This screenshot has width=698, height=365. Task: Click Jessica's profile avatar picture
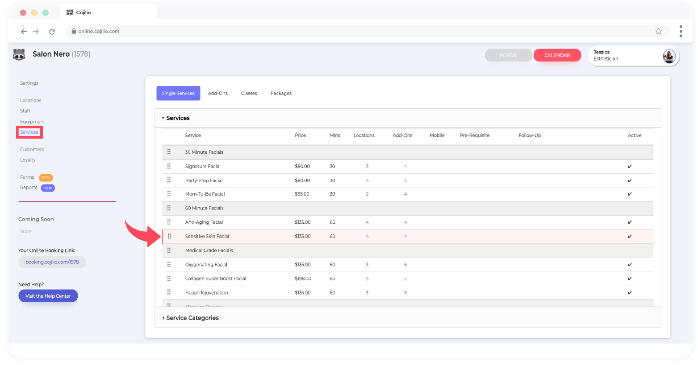coord(669,56)
